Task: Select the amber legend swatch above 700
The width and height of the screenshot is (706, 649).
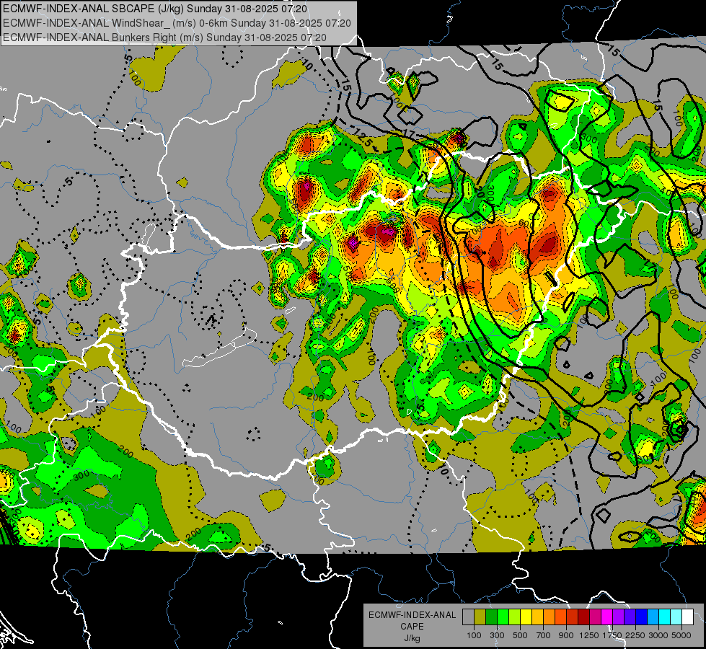Action: pyautogui.click(x=537, y=617)
